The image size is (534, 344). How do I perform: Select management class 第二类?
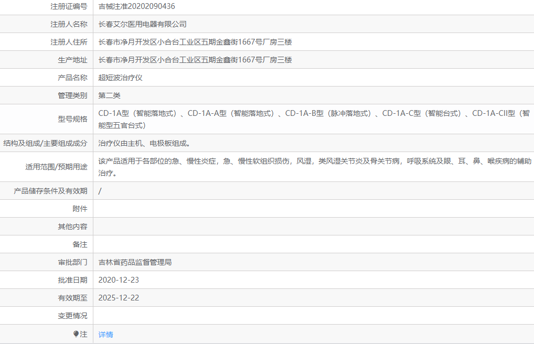point(109,95)
